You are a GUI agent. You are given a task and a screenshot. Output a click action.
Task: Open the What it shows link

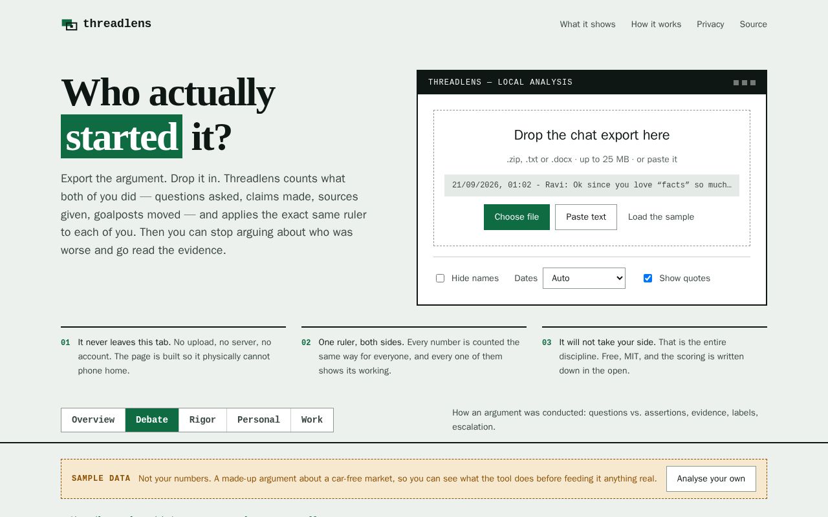[588, 25]
